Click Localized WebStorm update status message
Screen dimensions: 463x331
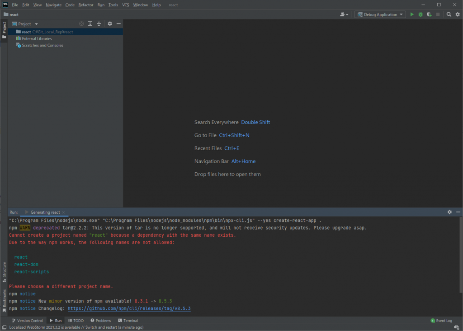click(76, 327)
